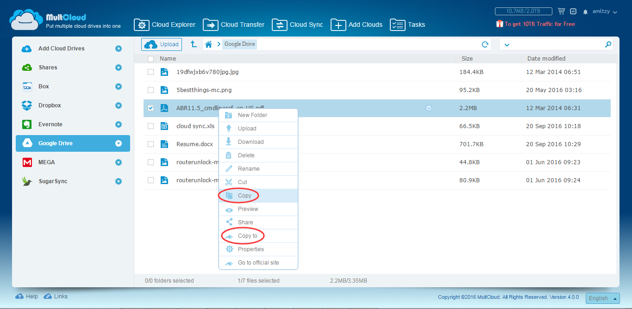Image resolution: width=632 pixels, height=309 pixels.
Task: Go up one folder level arrow
Action: click(x=194, y=44)
